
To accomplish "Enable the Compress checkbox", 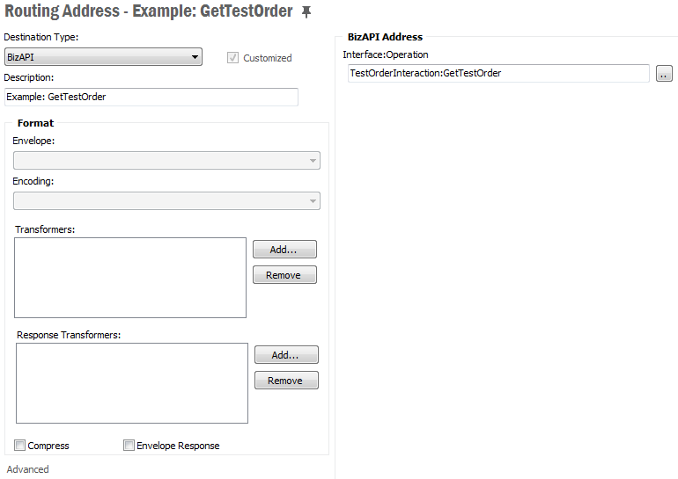I will (x=20, y=446).
